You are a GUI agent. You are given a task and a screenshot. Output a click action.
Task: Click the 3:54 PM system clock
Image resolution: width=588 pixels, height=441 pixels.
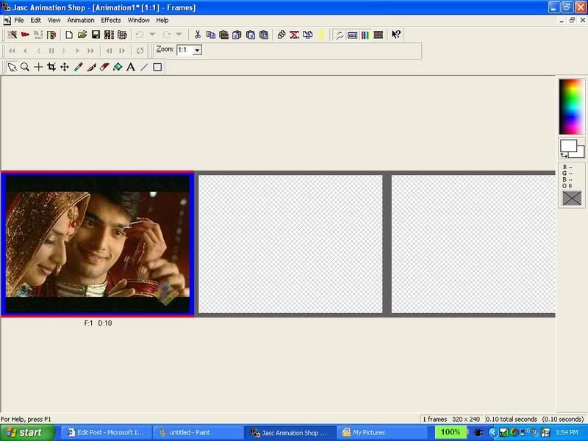[567, 432]
